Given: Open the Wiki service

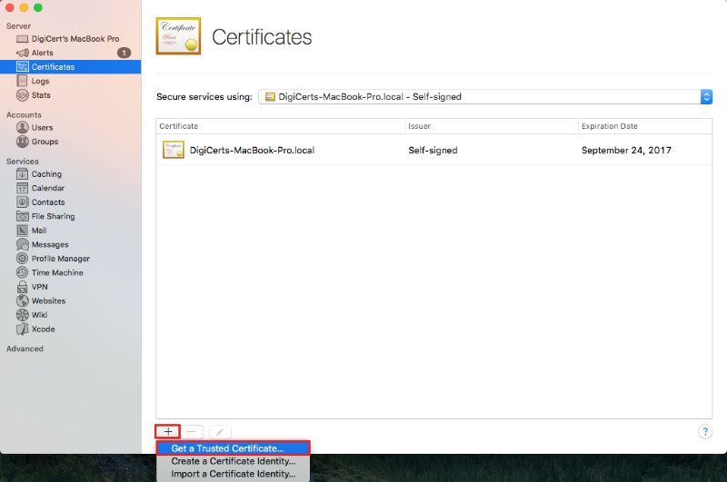Looking at the screenshot, I should (40, 315).
